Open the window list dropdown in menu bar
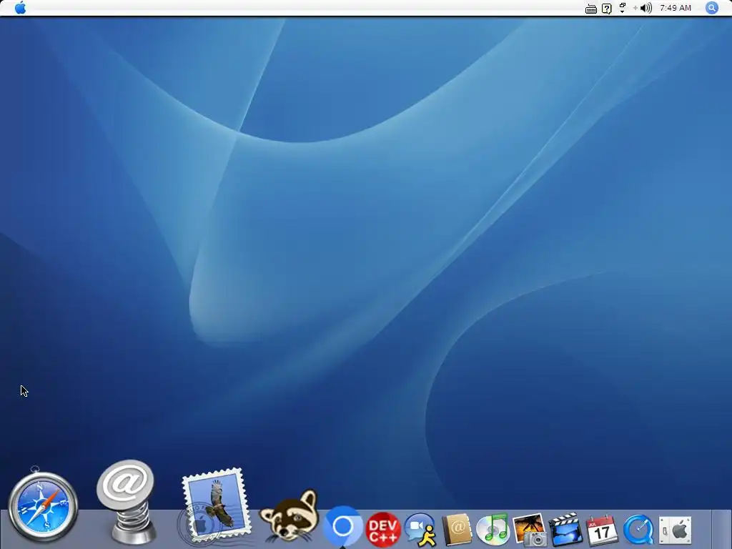This screenshot has height=549, width=732. coord(623,7)
